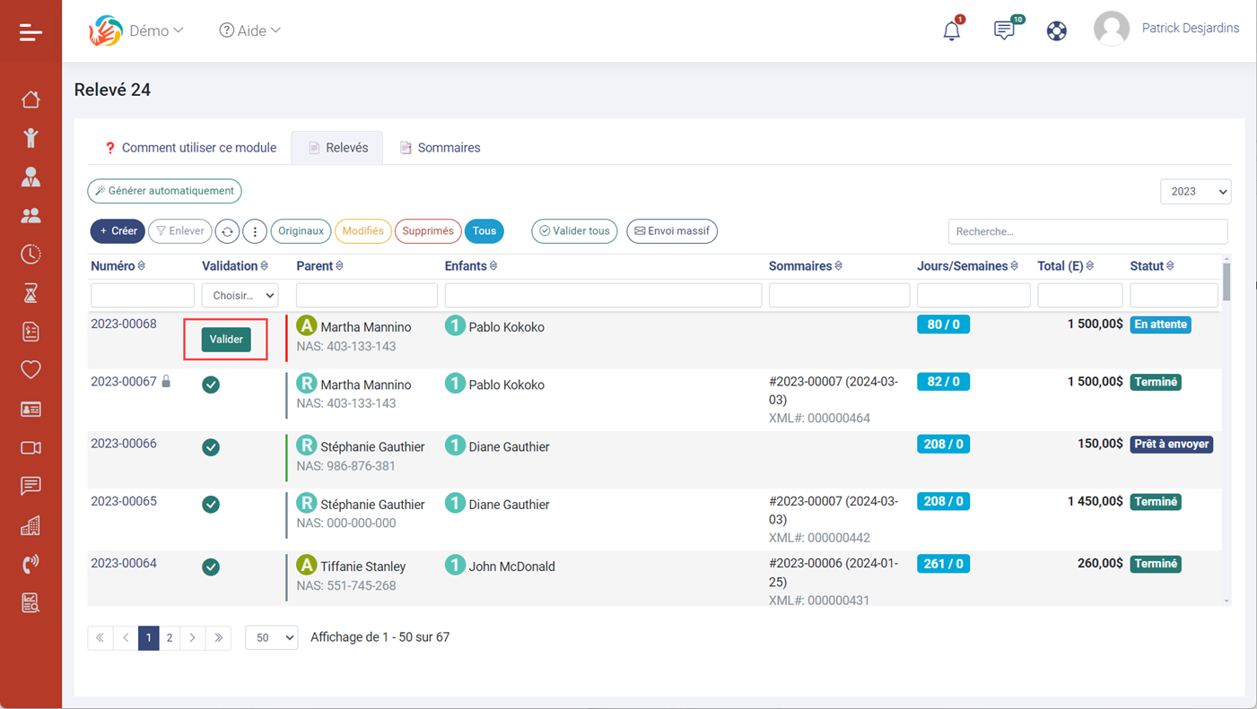1257x709 pixels.
Task: Open the hourglass sidebar icon
Action: 31,293
